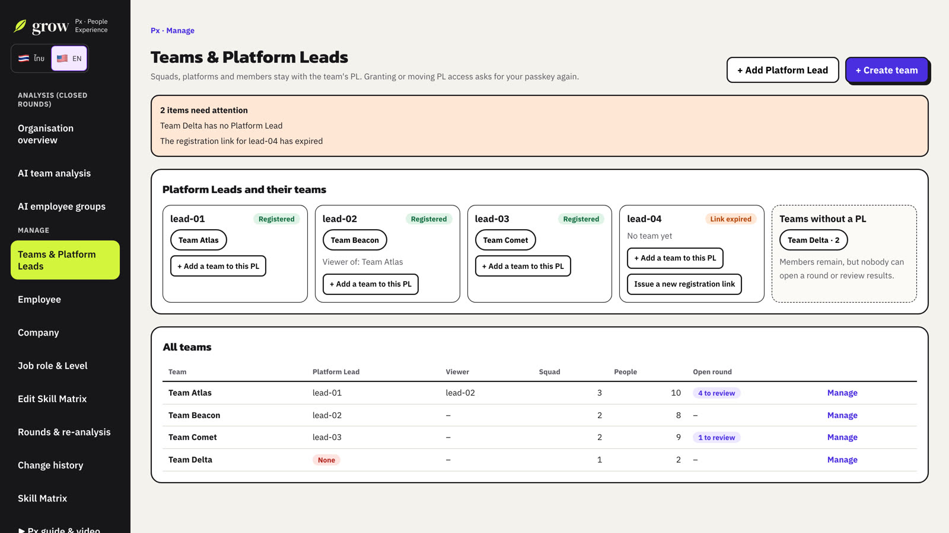Open Organisation overview in sidebar

point(65,134)
